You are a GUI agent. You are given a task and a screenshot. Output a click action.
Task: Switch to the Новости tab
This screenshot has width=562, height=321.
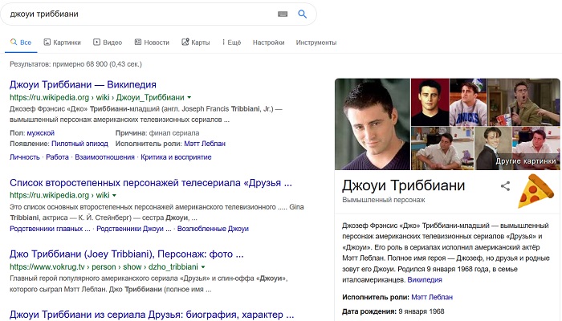(152, 43)
